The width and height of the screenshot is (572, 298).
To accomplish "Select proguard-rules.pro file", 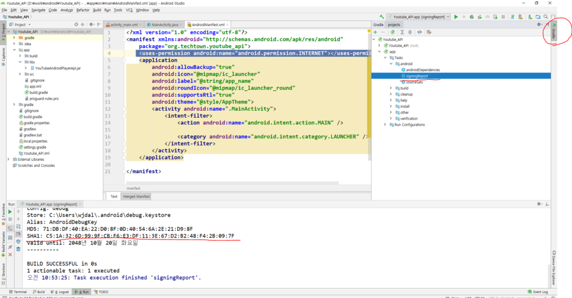I will pos(42,99).
